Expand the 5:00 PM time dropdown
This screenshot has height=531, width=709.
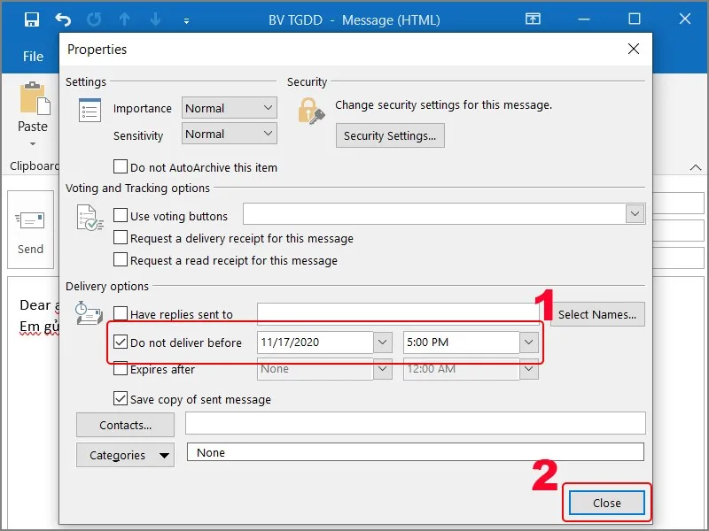530,342
